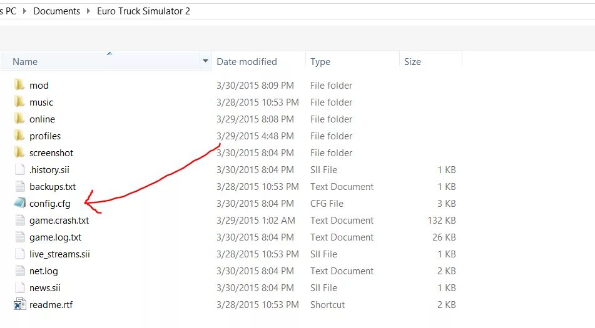The image size is (595, 328).
Task: Select the music folder icon
Action: click(19, 102)
